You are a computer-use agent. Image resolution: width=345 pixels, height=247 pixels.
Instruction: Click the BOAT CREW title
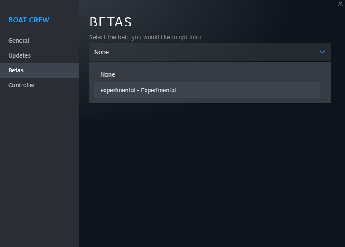[x=29, y=20]
